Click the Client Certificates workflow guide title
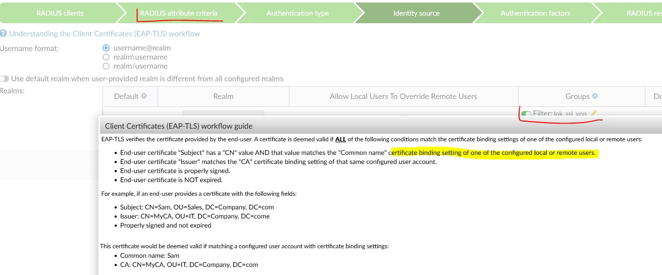 point(179,126)
